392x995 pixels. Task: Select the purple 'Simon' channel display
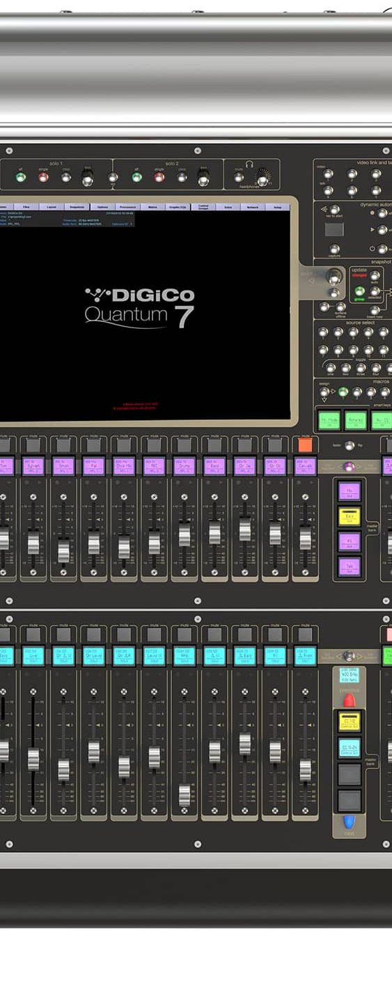tap(63, 466)
